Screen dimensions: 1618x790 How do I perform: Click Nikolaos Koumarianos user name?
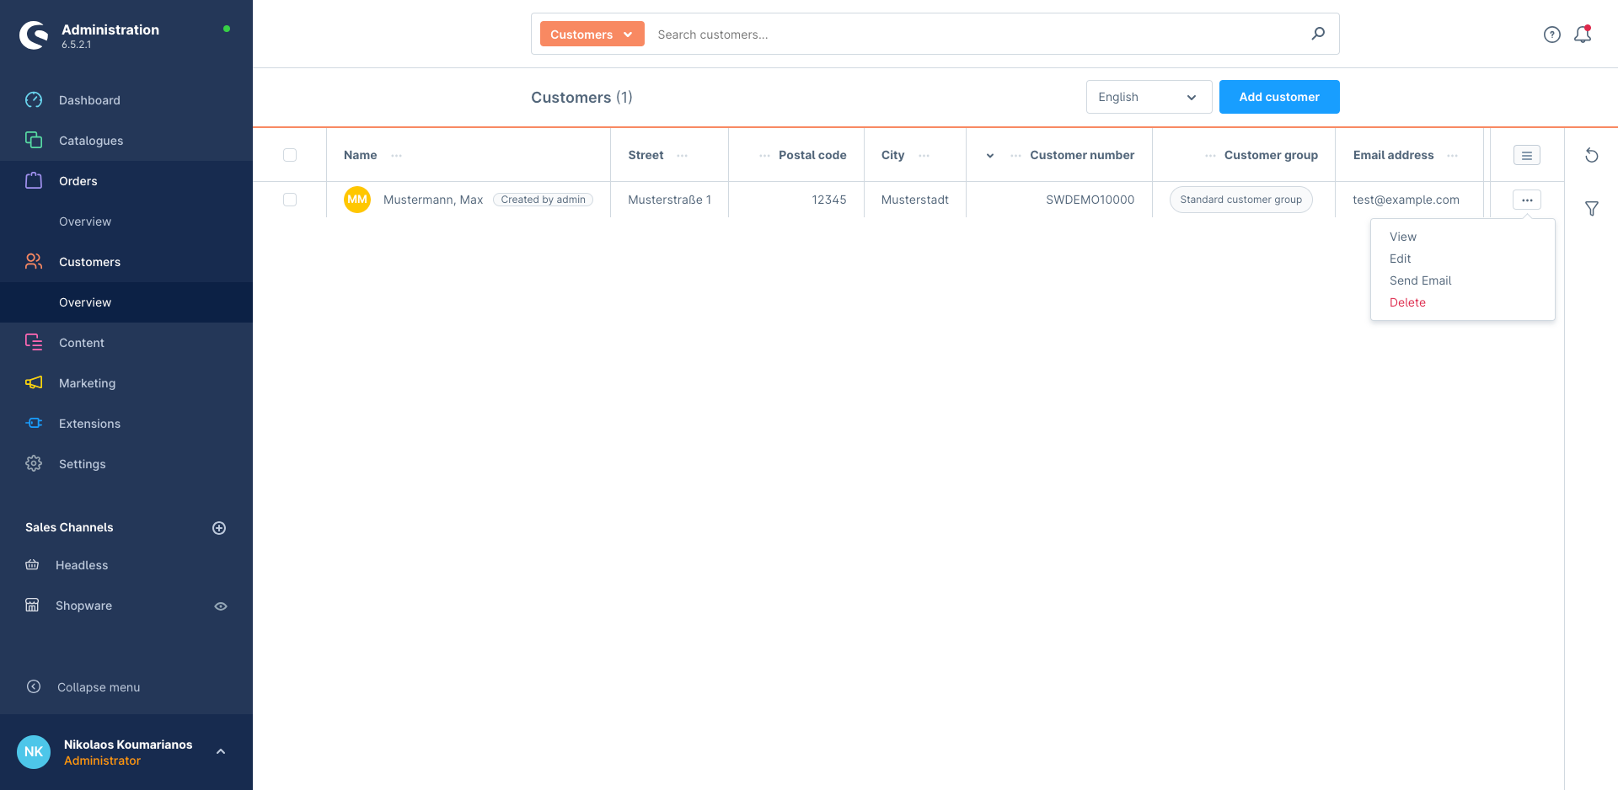[x=128, y=745]
